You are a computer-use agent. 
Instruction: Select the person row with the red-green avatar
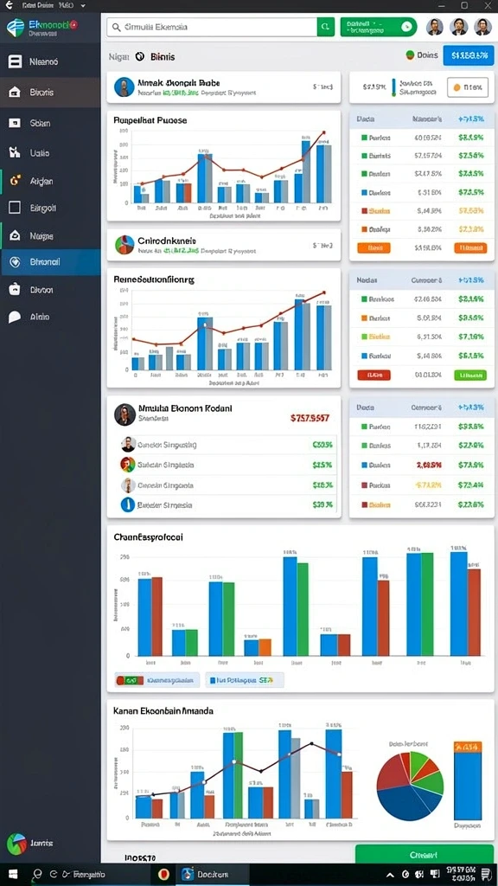pyautogui.click(x=228, y=465)
